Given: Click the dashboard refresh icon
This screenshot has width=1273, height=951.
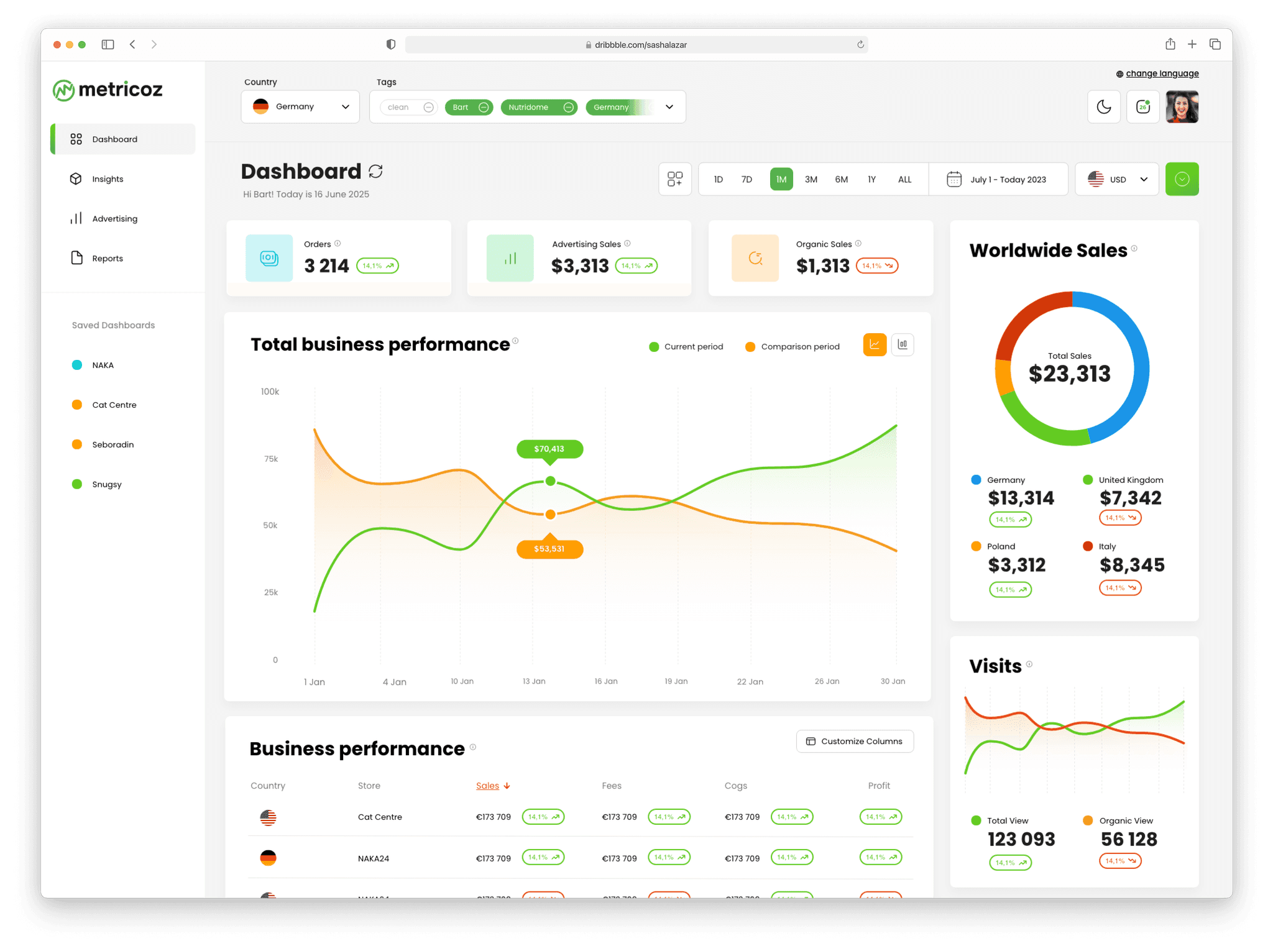Looking at the screenshot, I should tap(375, 172).
